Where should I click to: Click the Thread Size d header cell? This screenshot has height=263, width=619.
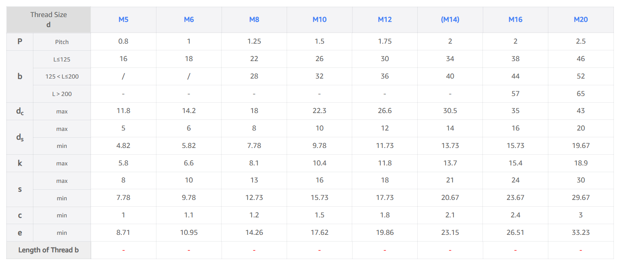point(48,19)
